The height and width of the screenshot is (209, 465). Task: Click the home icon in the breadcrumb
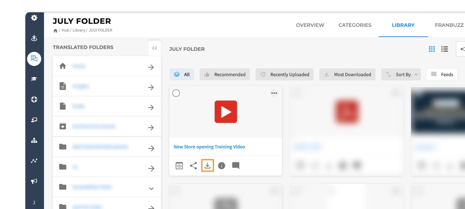point(55,30)
